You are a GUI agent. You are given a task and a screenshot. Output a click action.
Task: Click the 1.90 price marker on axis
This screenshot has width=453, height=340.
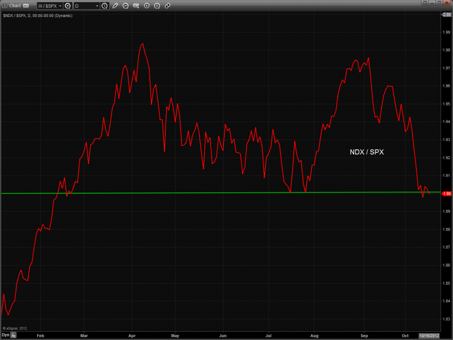click(447, 193)
